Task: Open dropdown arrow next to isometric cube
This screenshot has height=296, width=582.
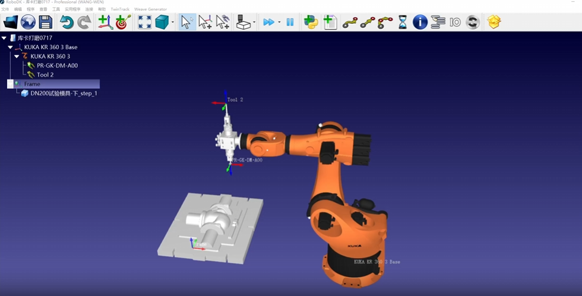Action: (173, 23)
